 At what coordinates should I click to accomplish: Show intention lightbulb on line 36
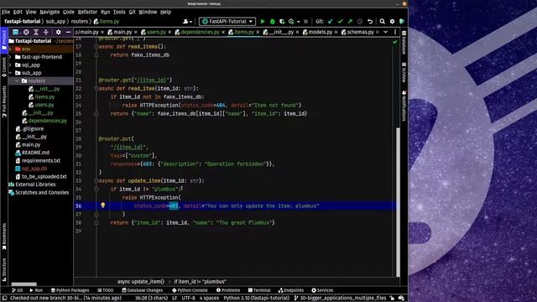(x=102, y=205)
